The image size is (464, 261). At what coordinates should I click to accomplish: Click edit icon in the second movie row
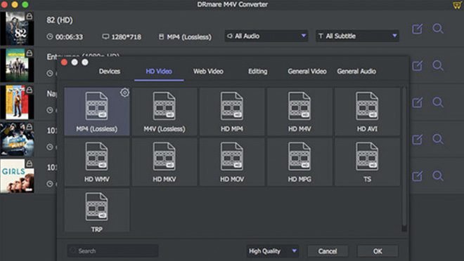(x=417, y=65)
